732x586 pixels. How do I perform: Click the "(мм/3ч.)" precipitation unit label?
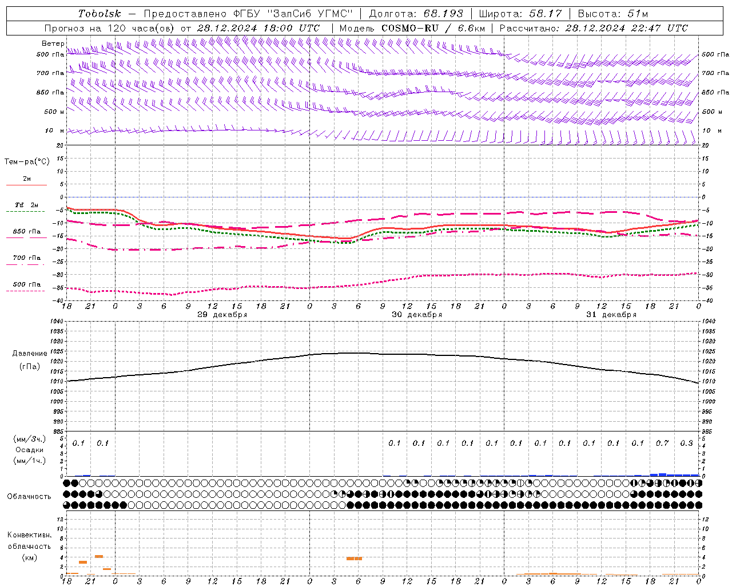(29, 439)
